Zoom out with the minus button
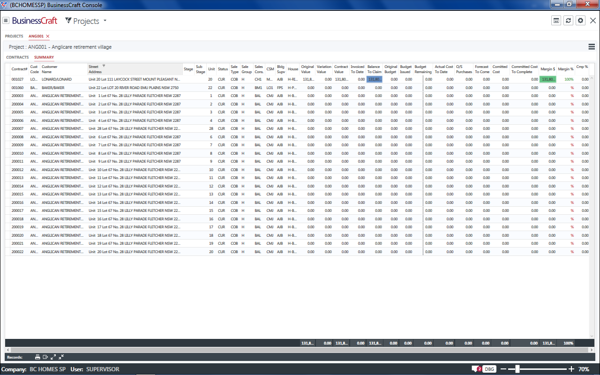 pyautogui.click(x=503, y=369)
